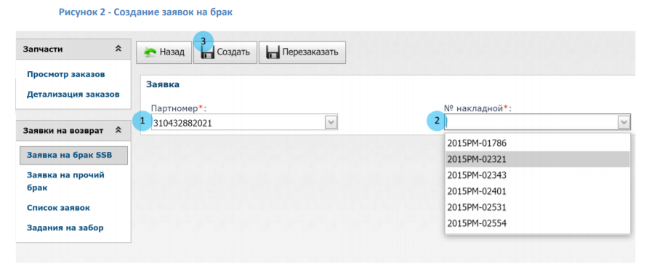Select invoice 2015PM-02321 from list
The image size is (657, 274).
(538, 159)
